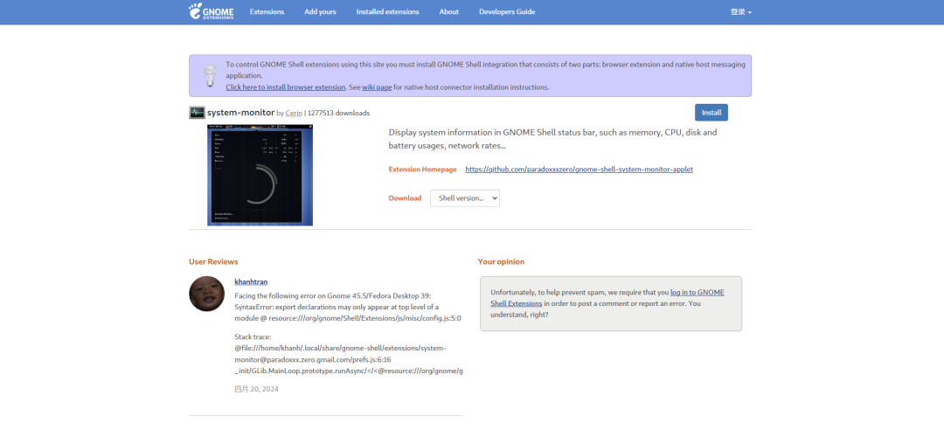
Task: Open the Developers Guide
Action: click(507, 11)
